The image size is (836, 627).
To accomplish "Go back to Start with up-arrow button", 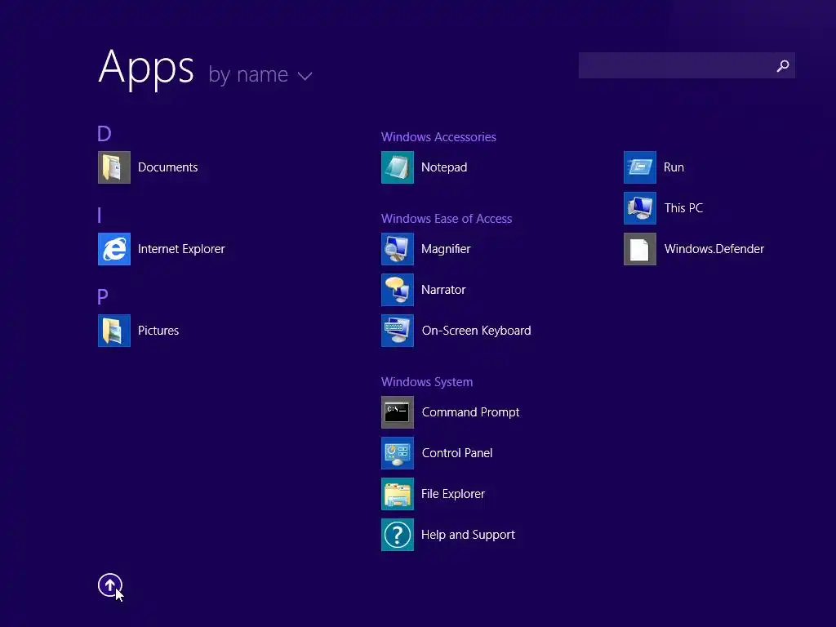I will [110, 585].
